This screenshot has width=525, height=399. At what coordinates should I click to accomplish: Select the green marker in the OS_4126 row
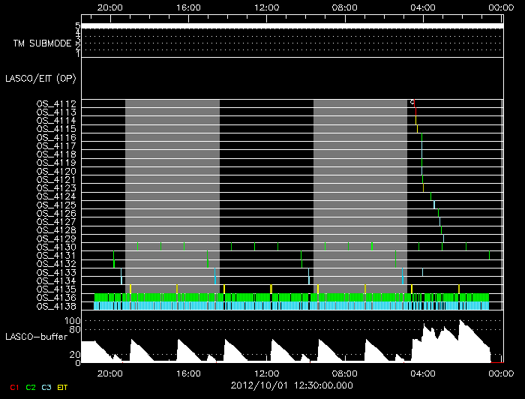[438, 213]
